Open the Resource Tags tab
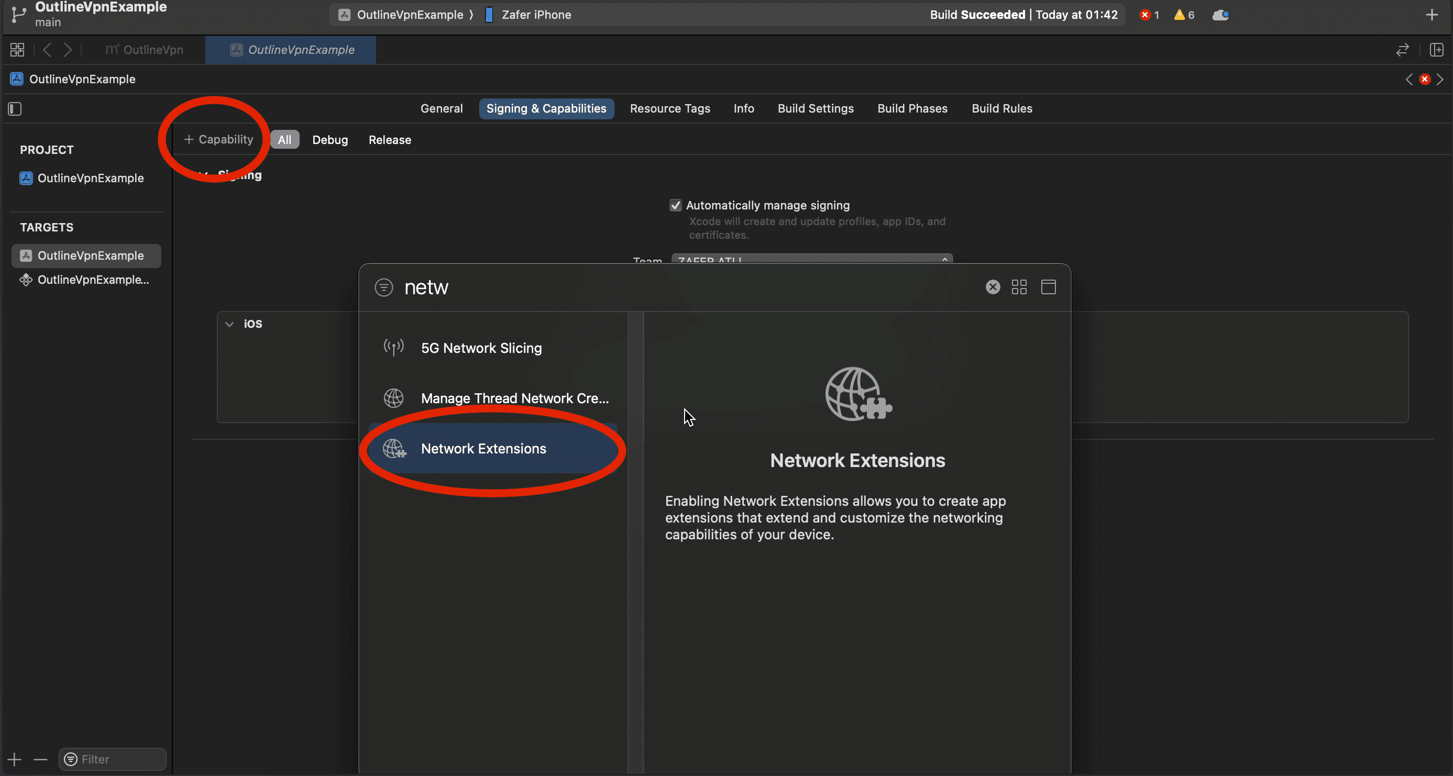Viewport: 1453px width, 776px height. [669, 108]
